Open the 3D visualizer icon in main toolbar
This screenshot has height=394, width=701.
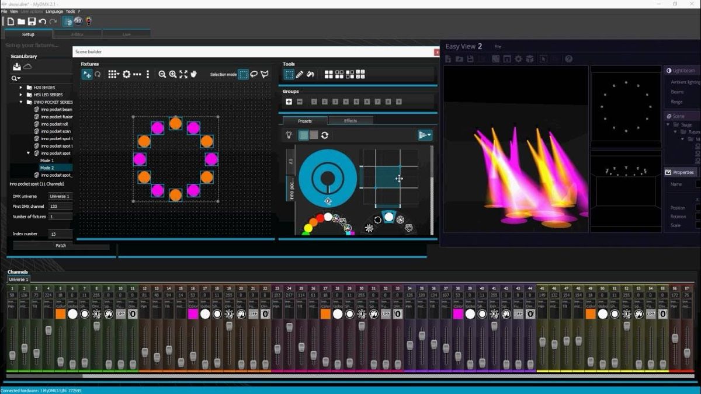(78, 22)
